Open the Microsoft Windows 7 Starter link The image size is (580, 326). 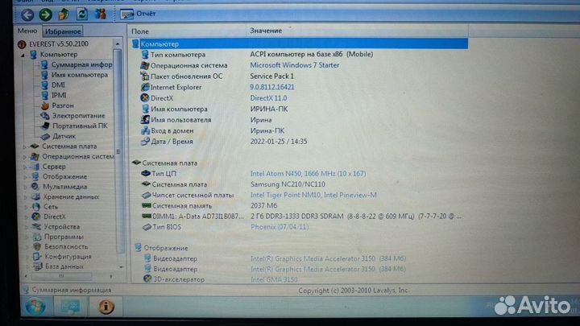tap(295, 65)
